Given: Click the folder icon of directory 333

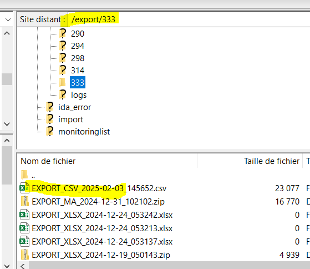Looking at the screenshot, I should point(62,82).
